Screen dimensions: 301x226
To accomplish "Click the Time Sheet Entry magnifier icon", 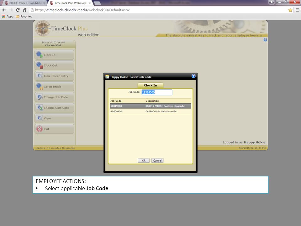I will tap(40, 76).
